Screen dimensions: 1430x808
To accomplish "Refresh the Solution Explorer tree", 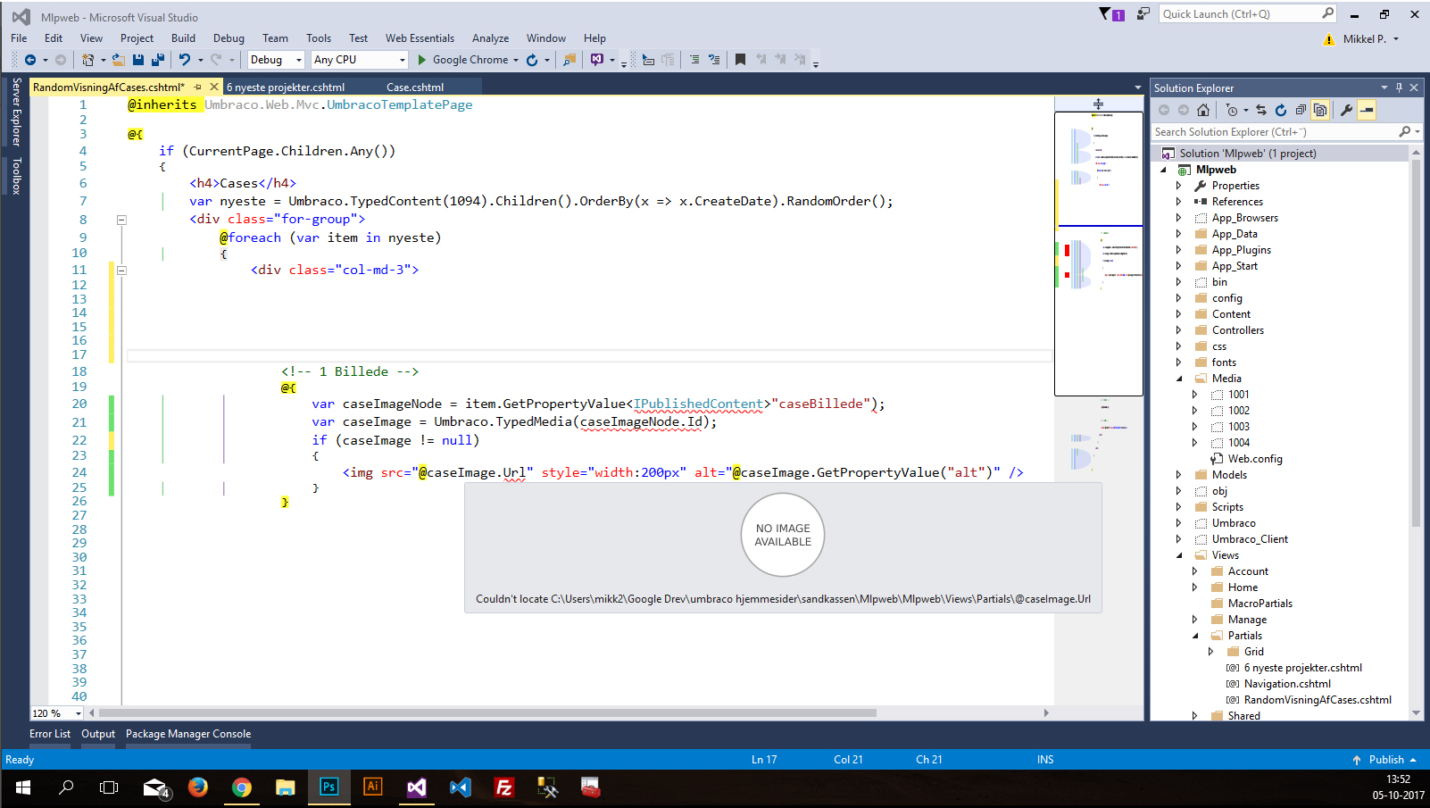I will point(1281,110).
